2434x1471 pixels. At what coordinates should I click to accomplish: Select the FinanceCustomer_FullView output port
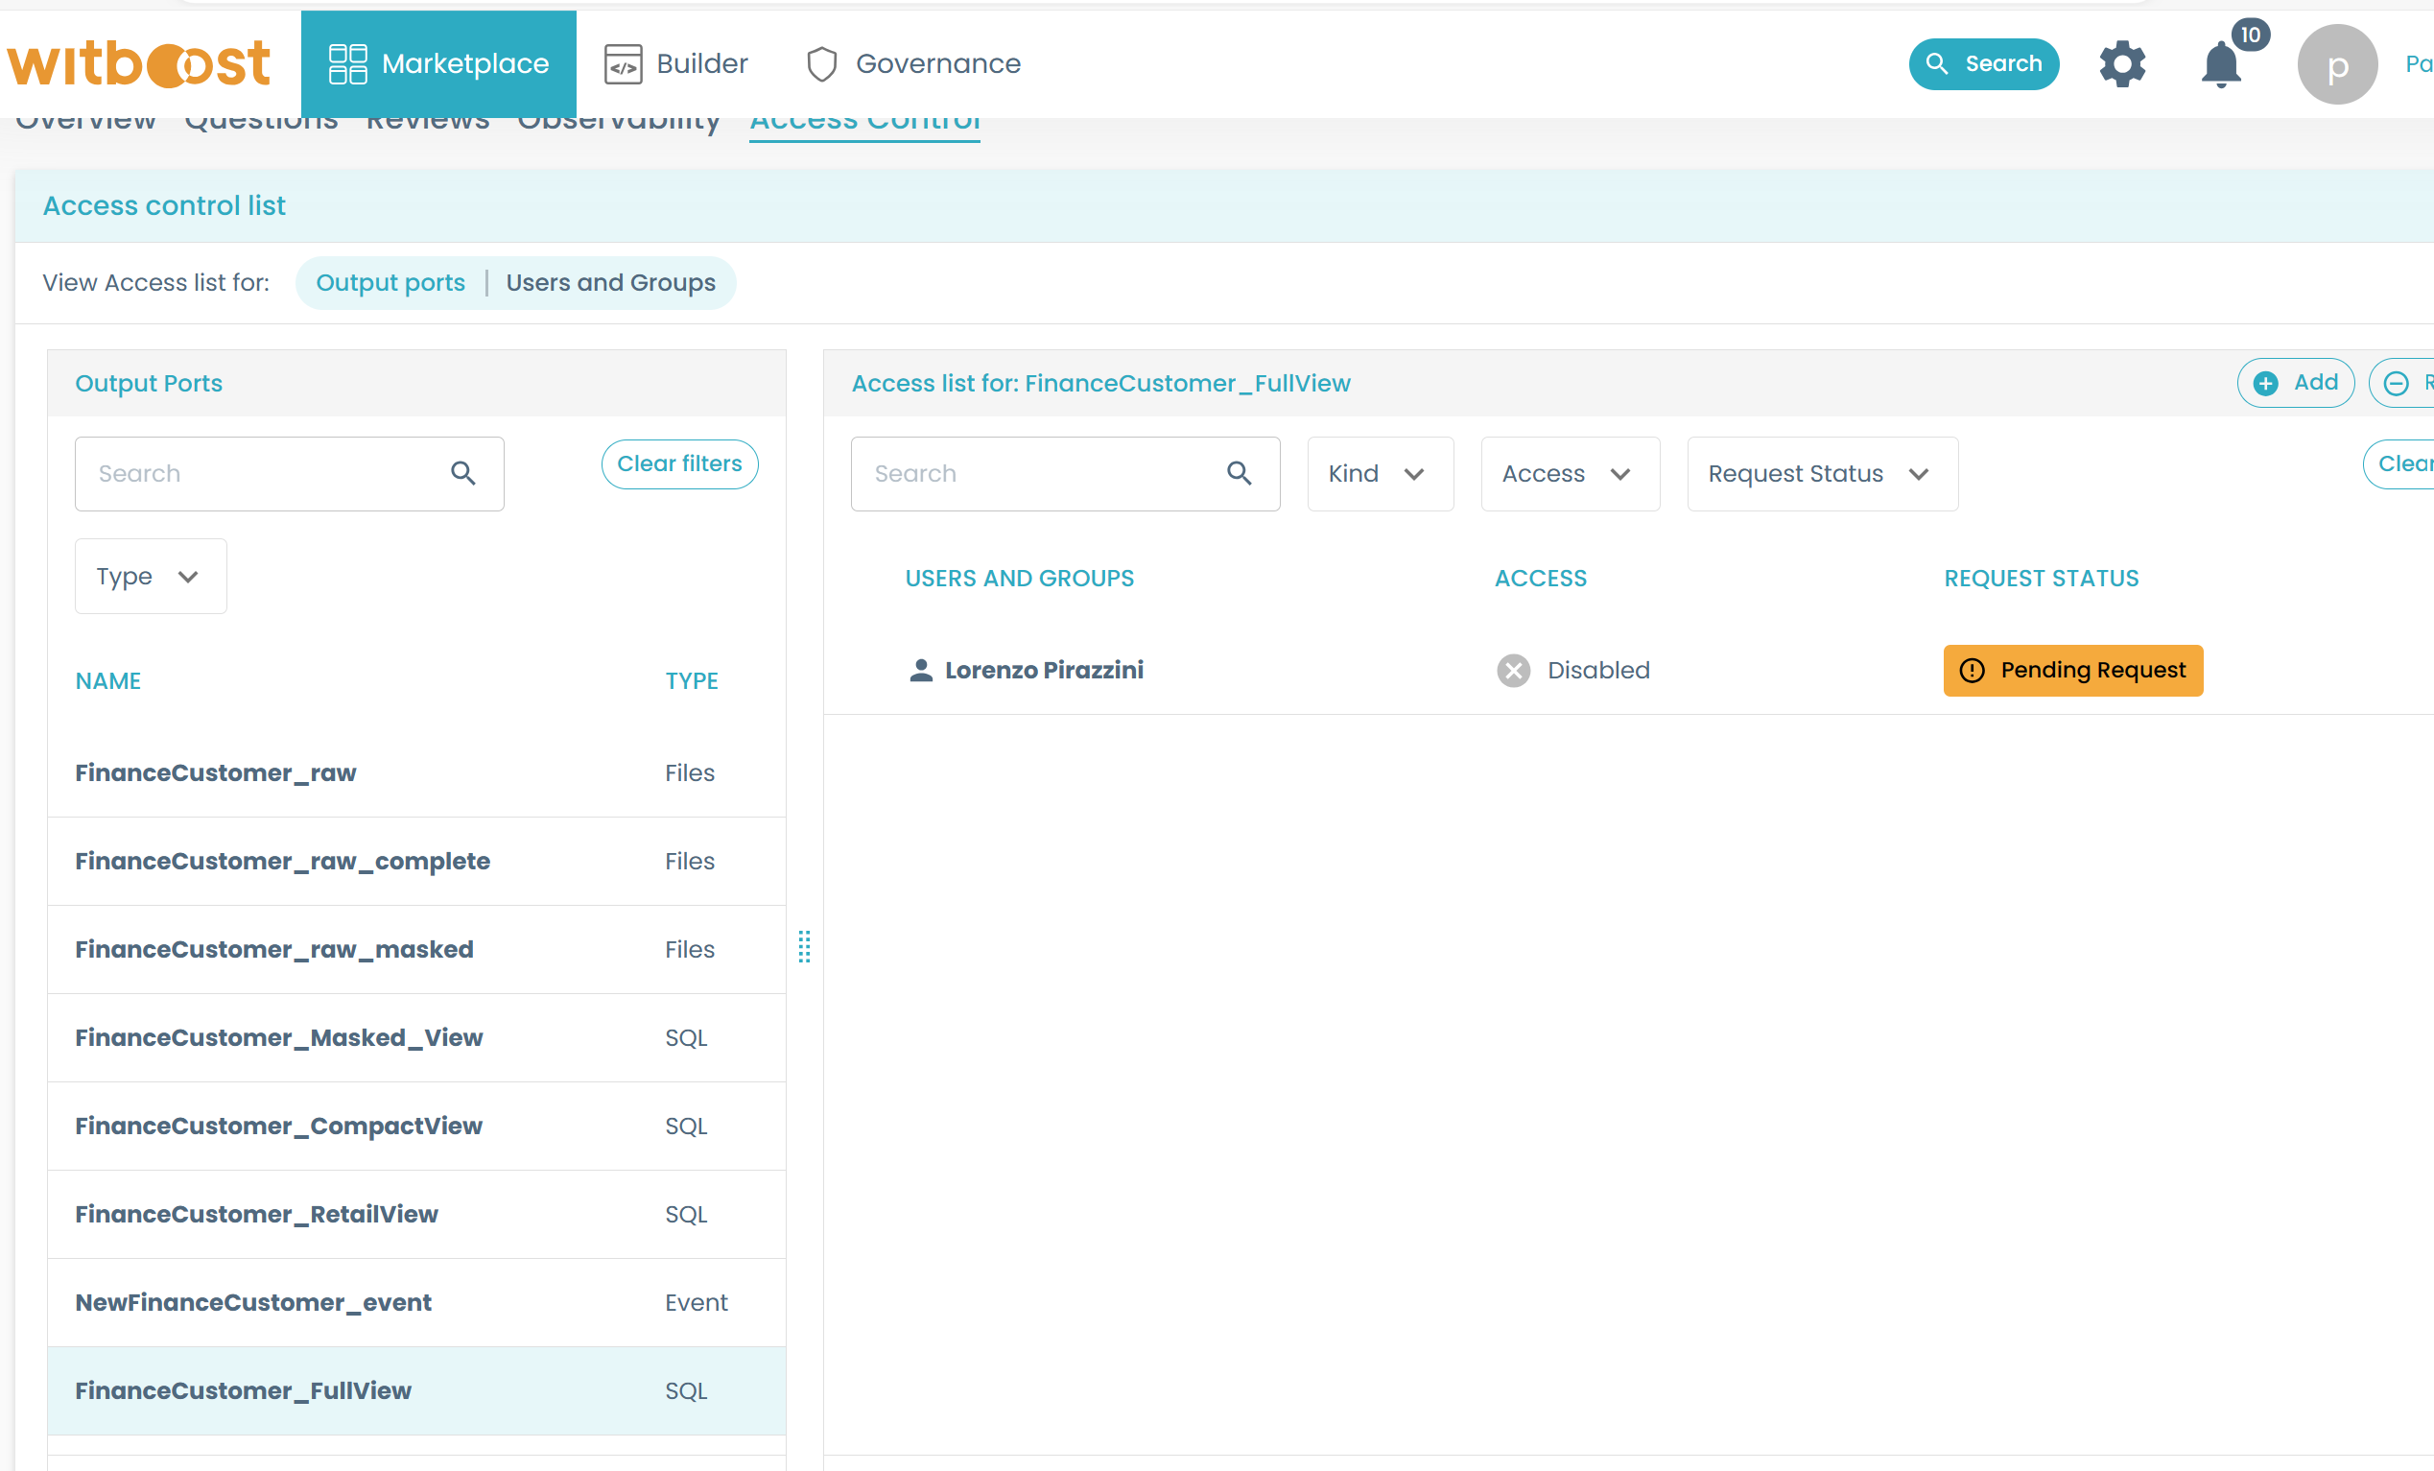click(417, 1391)
